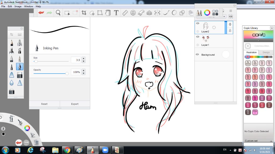
Task: Select the Quick Transform tool
Action: tap(92, 13)
